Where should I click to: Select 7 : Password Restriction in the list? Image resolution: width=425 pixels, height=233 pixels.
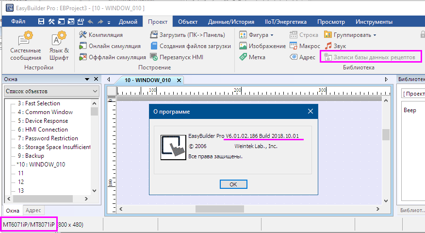click(48, 138)
